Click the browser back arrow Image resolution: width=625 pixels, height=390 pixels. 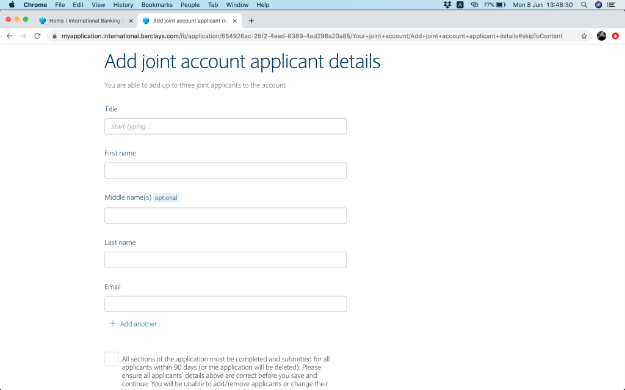[x=9, y=36]
